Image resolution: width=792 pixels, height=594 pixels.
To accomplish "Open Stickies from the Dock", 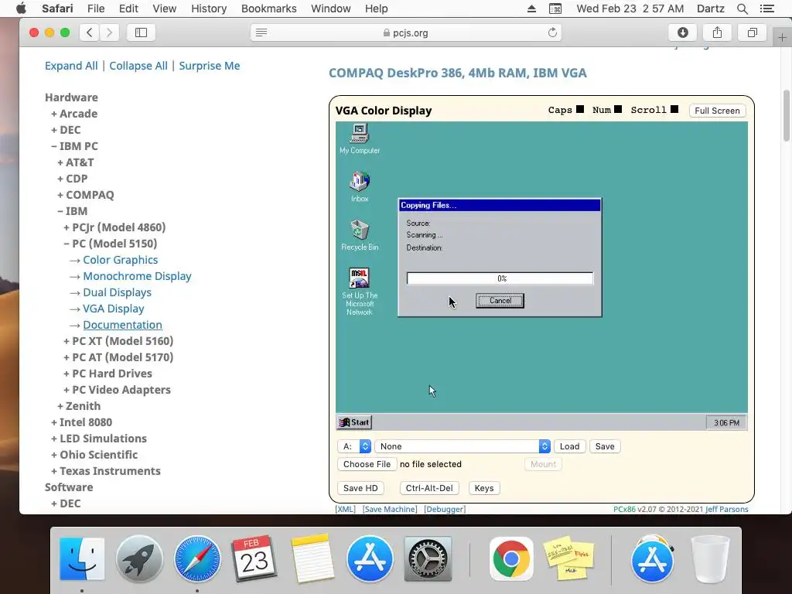I will (568, 558).
